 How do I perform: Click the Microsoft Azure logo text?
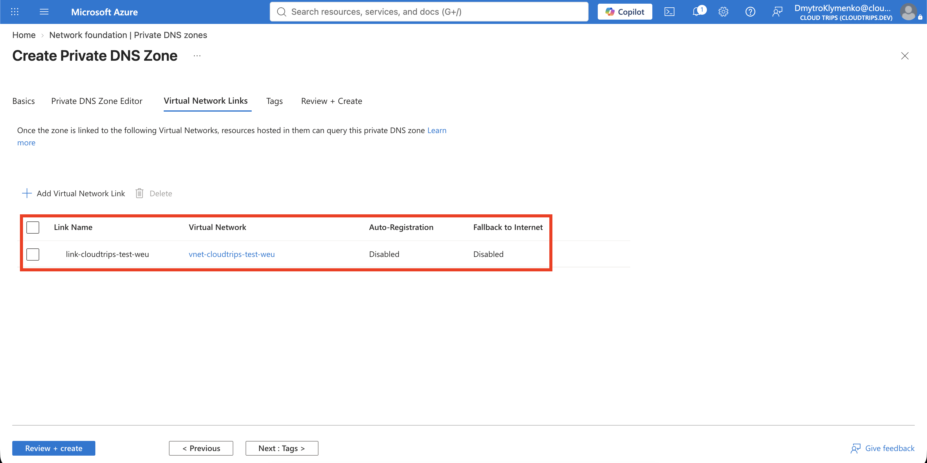point(104,12)
